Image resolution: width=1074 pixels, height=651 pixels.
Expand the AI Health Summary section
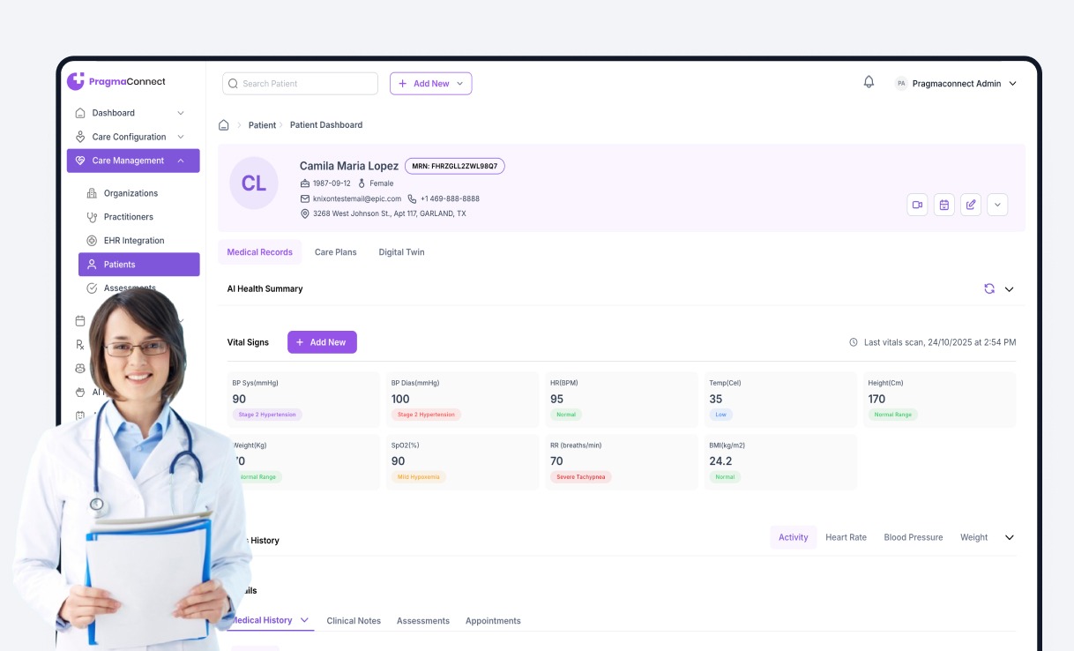point(1010,289)
